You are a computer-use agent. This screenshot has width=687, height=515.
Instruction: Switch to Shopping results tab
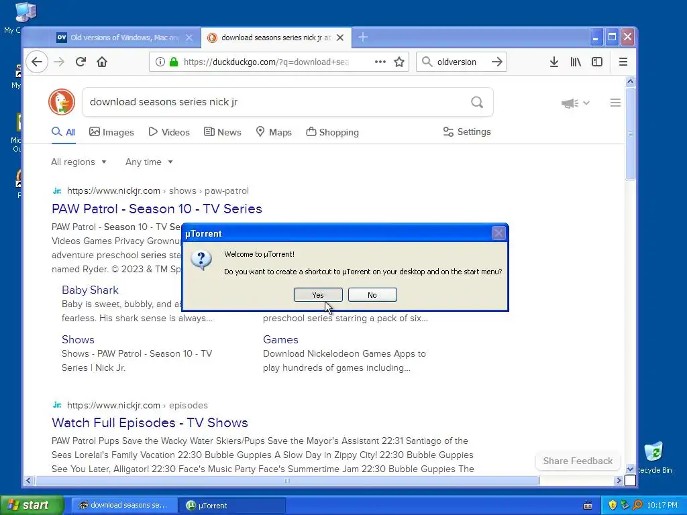click(333, 132)
